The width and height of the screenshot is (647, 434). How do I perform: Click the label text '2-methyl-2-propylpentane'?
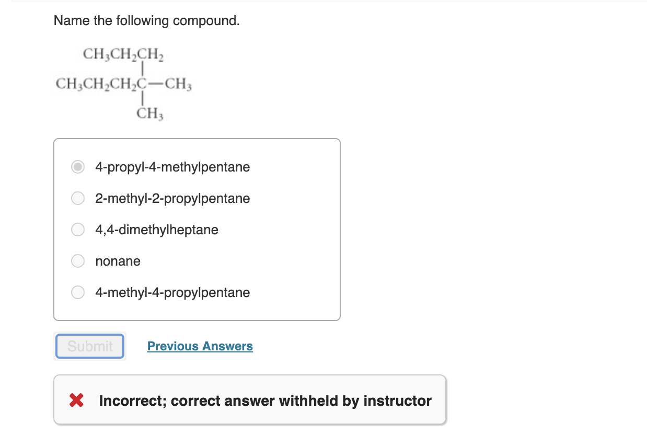(x=172, y=198)
